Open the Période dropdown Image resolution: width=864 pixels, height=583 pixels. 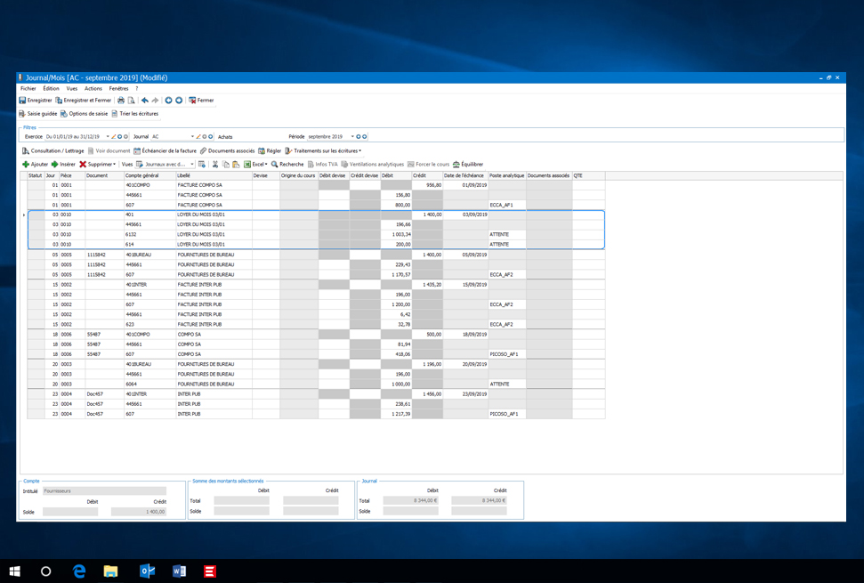(x=352, y=137)
